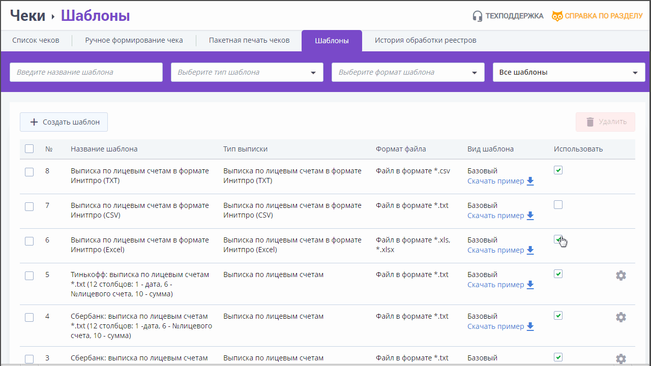
Task: Click Тинькофф template name in row 5
Action: tap(140, 284)
